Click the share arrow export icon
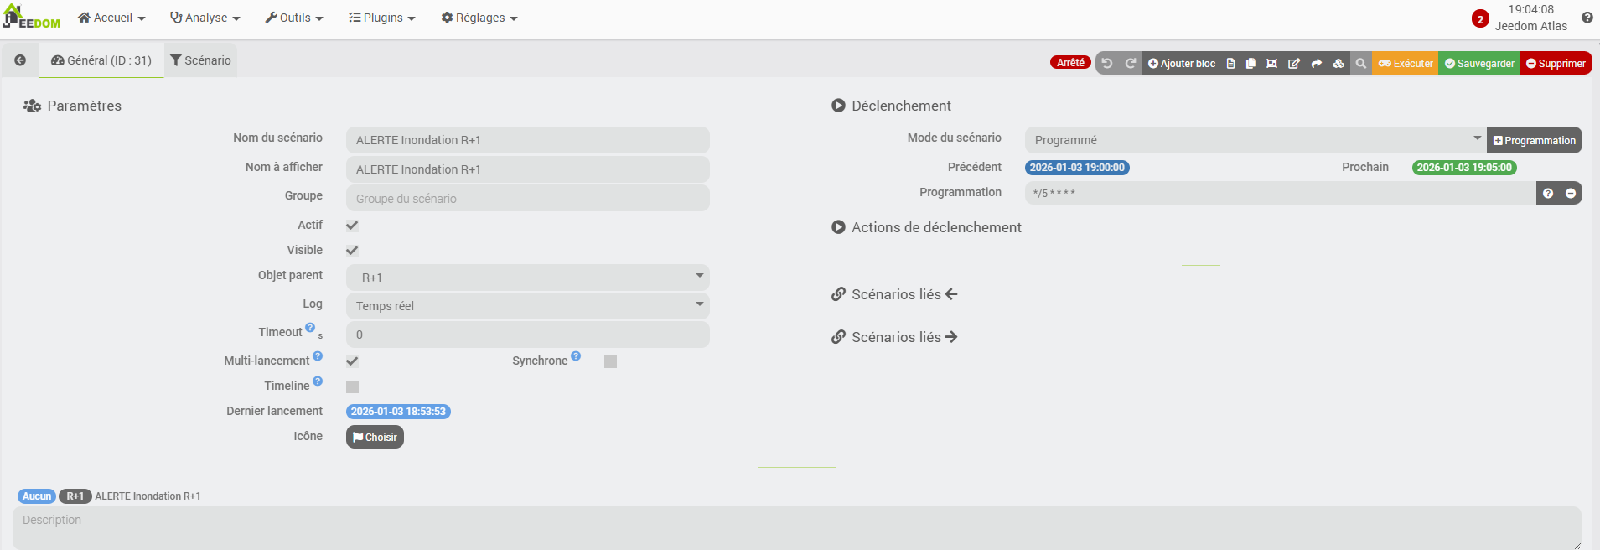The image size is (1600, 550). tap(1316, 64)
